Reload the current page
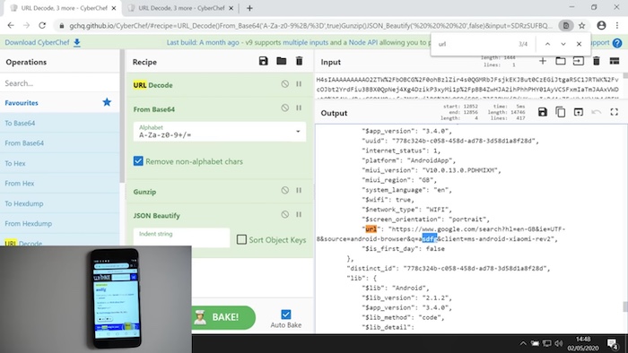Image resolution: width=628 pixels, height=353 pixels. pos(42,25)
